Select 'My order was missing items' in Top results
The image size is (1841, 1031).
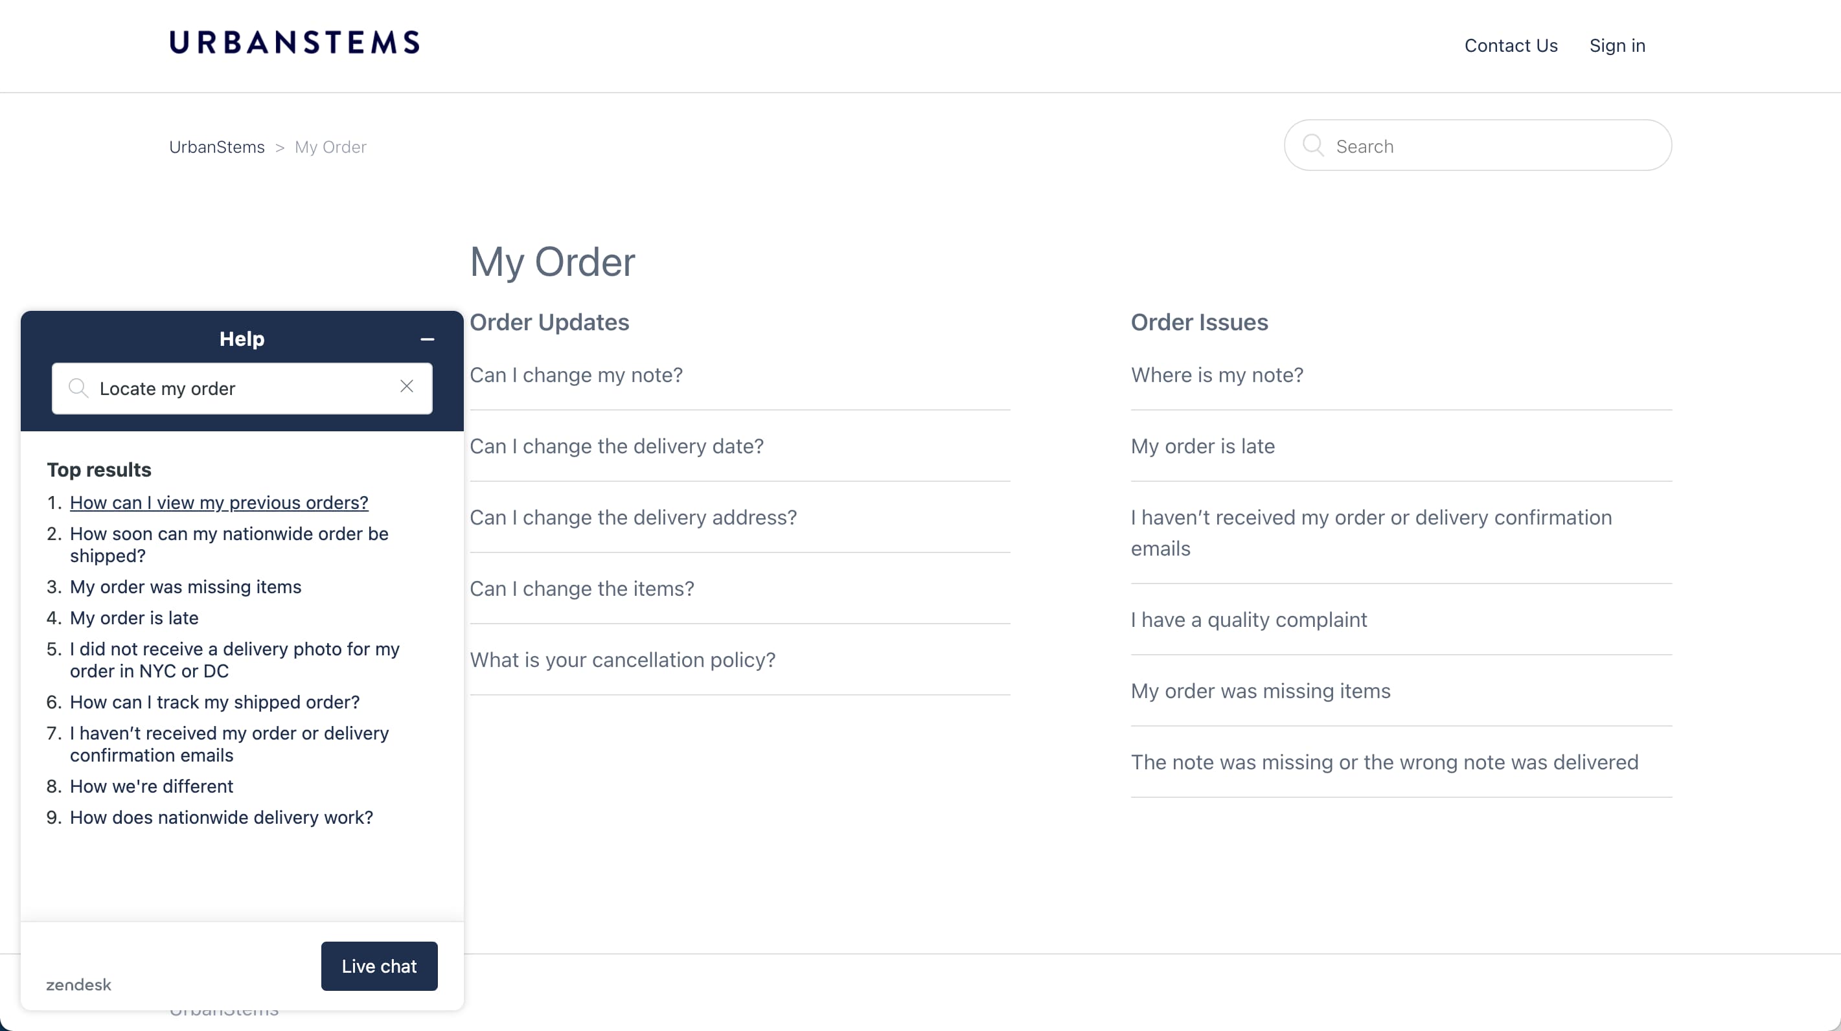[x=185, y=587]
